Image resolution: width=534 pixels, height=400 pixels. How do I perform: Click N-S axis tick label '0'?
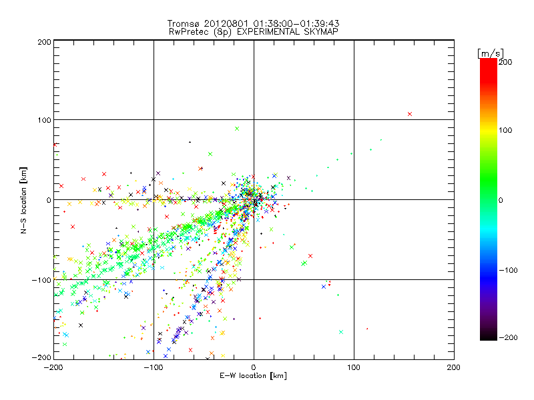coord(49,200)
